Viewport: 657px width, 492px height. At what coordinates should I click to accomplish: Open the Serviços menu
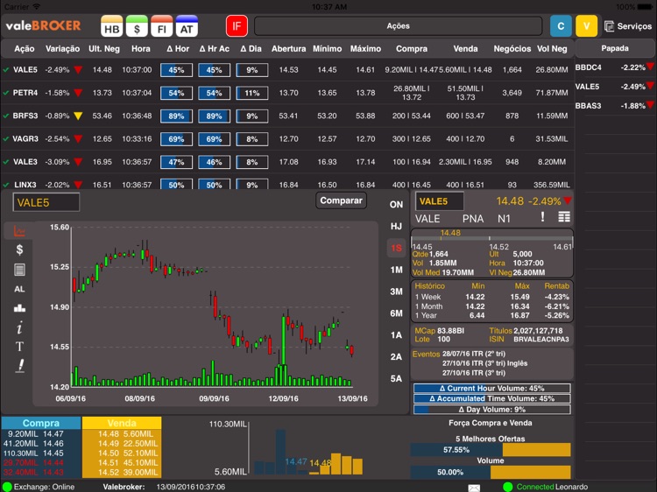point(628,26)
